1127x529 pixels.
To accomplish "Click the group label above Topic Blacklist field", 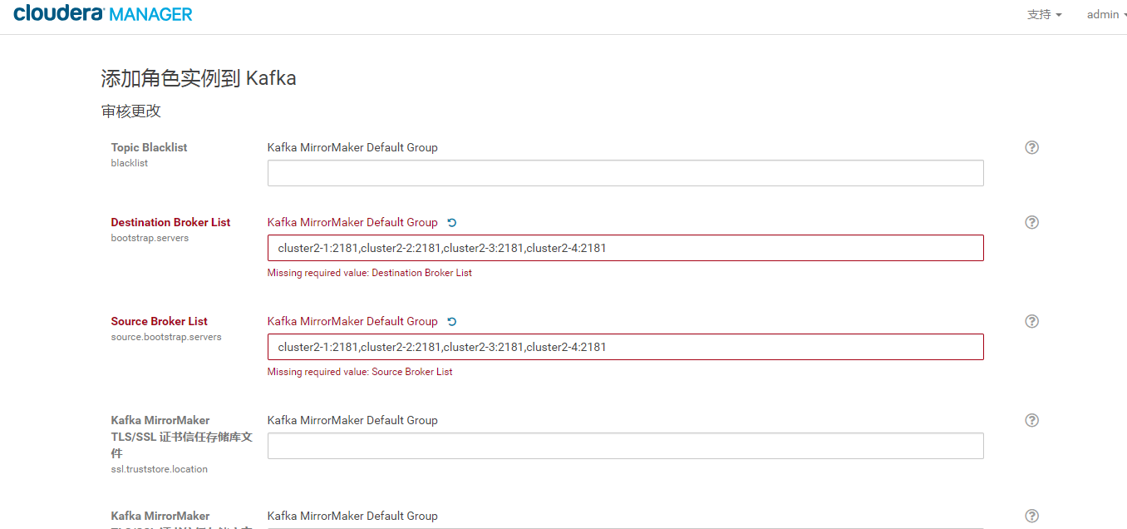I will coord(352,147).
